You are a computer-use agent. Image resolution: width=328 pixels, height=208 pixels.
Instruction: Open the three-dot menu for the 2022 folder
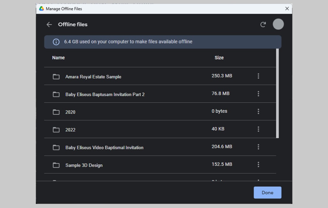[x=258, y=129]
